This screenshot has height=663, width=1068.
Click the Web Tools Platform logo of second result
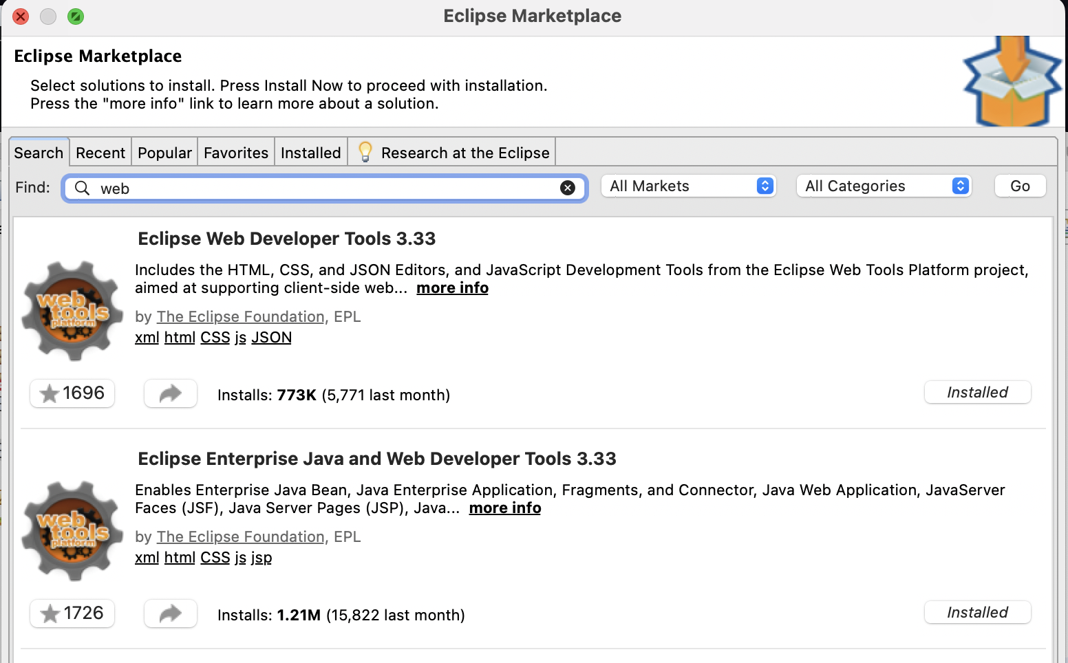pos(72,531)
